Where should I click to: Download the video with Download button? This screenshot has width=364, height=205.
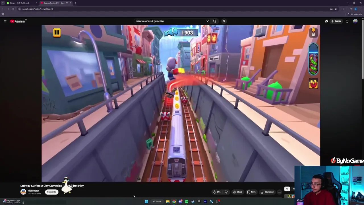pyautogui.click(x=267, y=192)
